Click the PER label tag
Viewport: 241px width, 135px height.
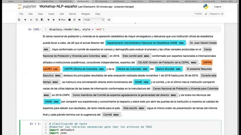[46, 49]
